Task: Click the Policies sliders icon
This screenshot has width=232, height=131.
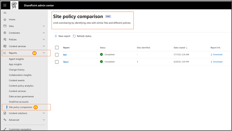Action: click(5, 39)
